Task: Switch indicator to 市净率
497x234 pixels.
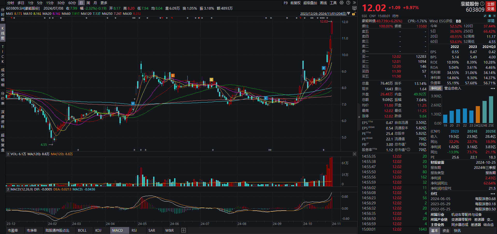Action: (x=32, y=230)
